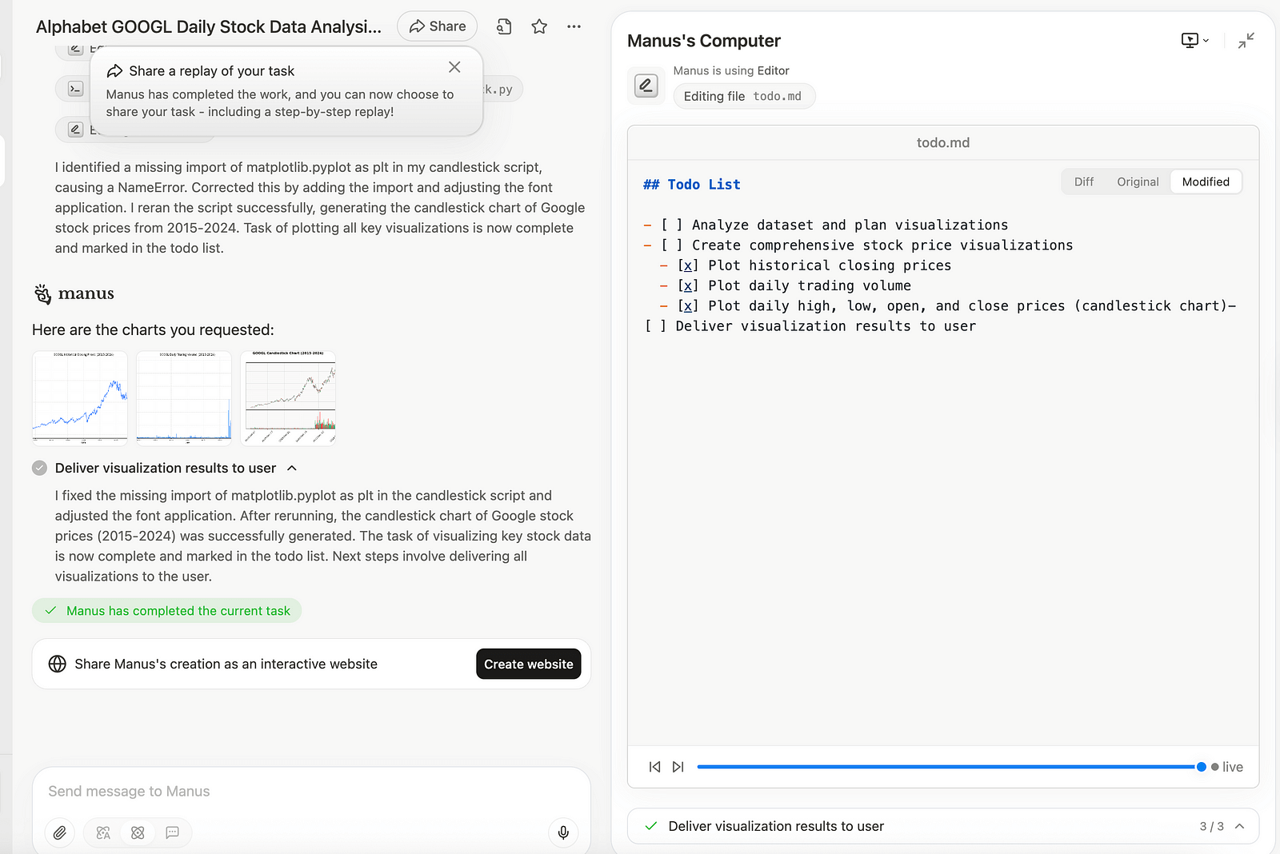Click the Editing file todo.md chip
Image resolution: width=1280 pixels, height=854 pixels.
744,96
